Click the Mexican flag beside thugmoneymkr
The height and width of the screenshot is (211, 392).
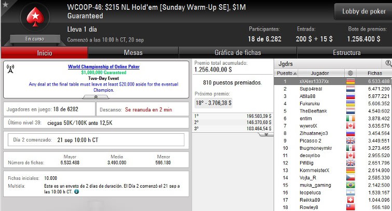(x=350, y=148)
